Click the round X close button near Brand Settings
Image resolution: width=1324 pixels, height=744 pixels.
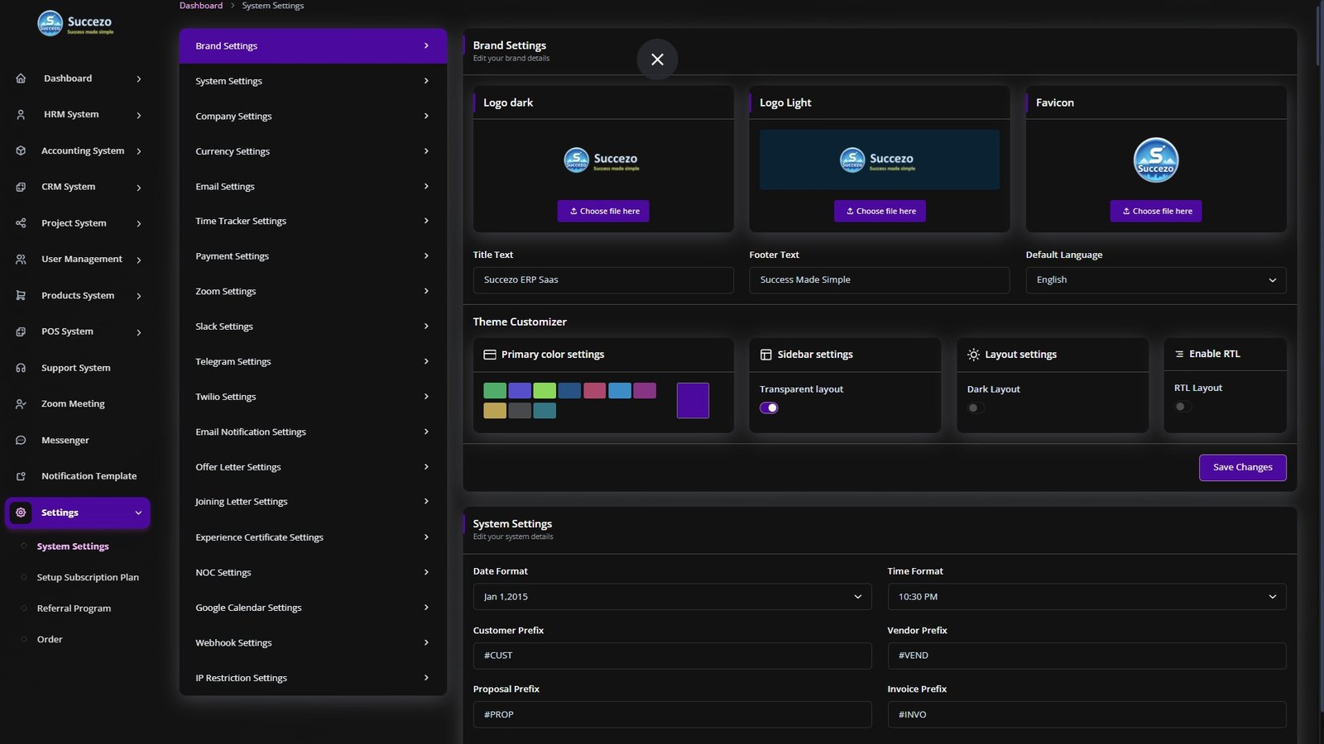pyautogui.click(x=657, y=60)
